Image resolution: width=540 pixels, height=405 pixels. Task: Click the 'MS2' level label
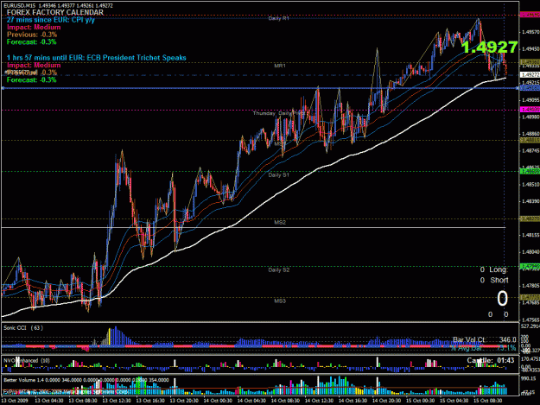(280, 222)
